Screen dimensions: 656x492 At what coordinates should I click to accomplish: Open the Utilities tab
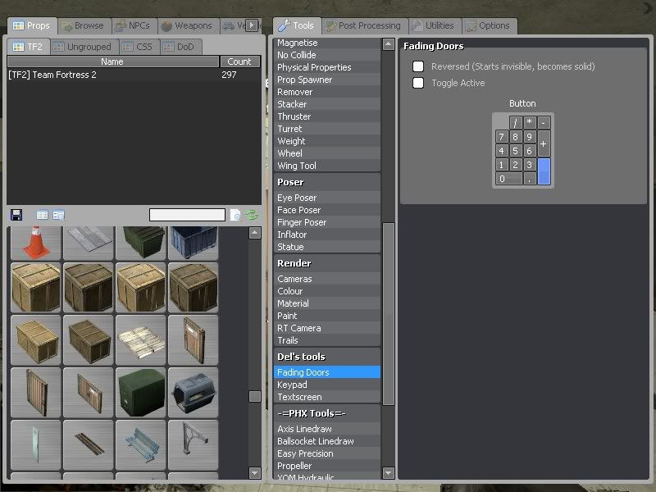pyautogui.click(x=435, y=26)
